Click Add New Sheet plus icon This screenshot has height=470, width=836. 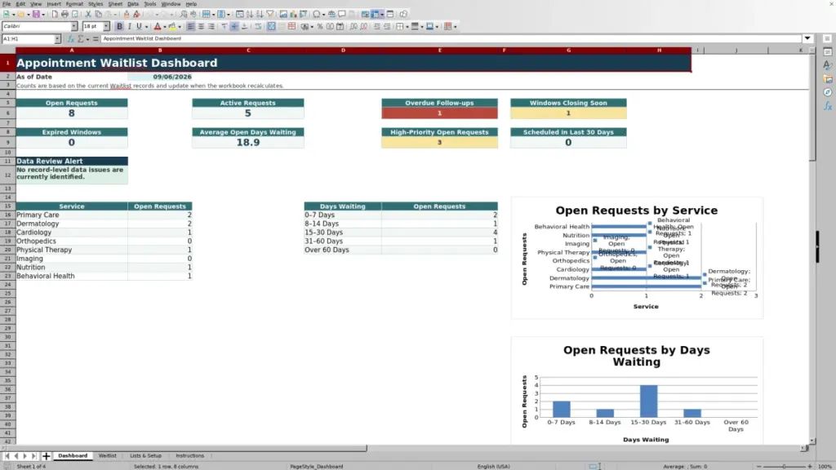click(47, 456)
